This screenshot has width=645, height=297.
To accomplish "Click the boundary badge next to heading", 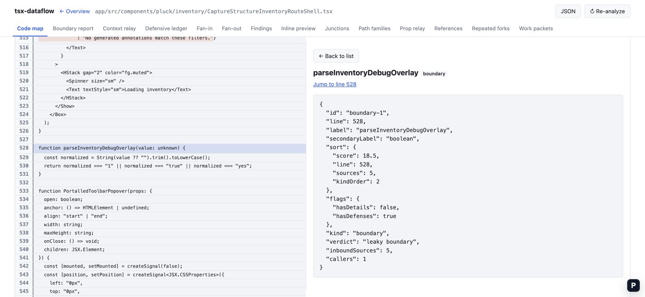I will point(434,73).
